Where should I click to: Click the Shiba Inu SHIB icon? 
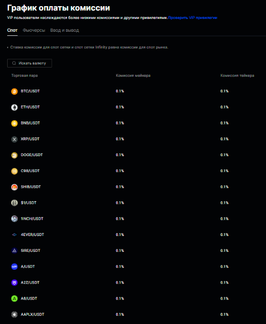(x=14, y=187)
